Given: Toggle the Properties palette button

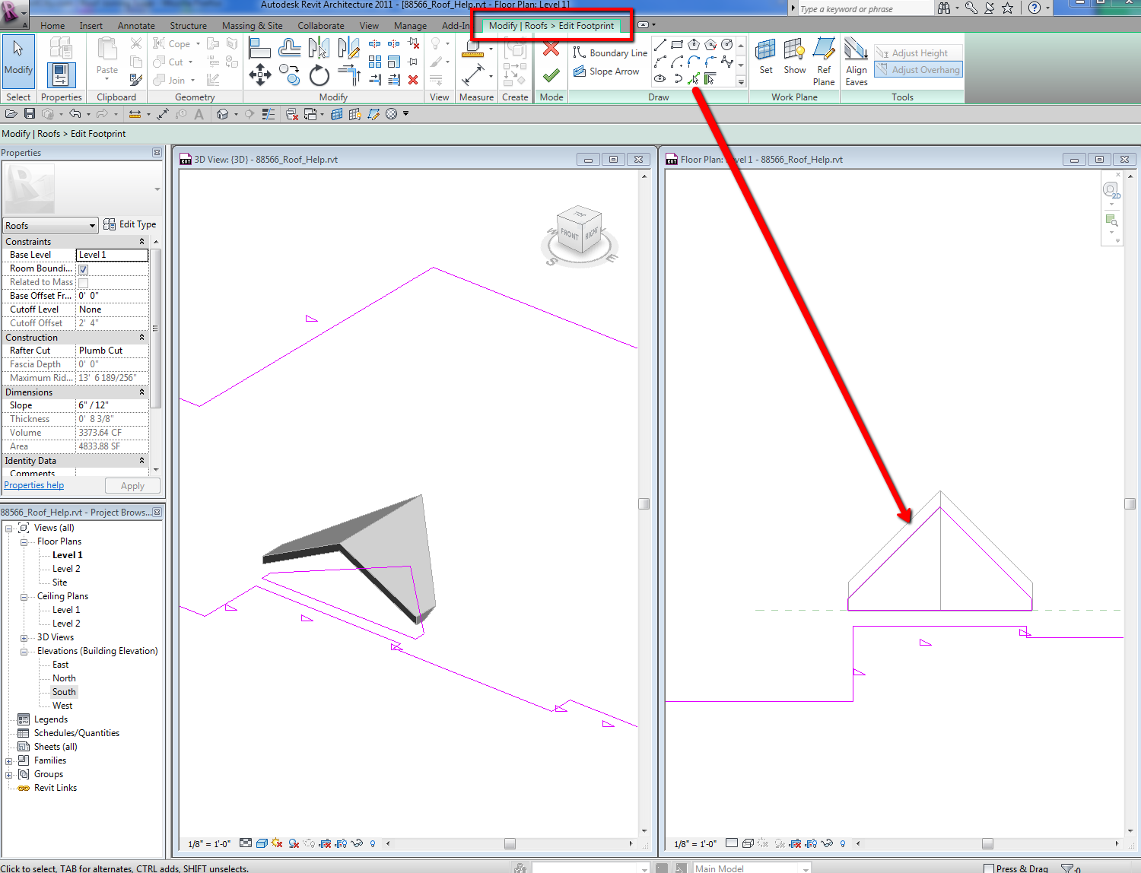Looking at the screenshot, I should [61, 75].
